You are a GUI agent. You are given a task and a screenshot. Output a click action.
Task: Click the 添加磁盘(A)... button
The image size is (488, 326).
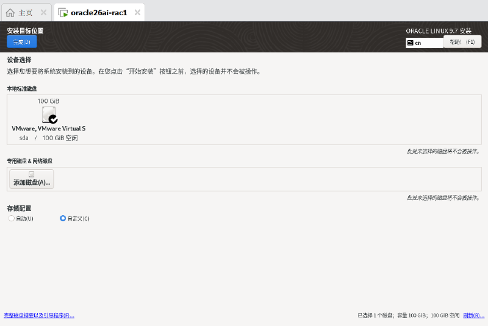click(32, 179)
